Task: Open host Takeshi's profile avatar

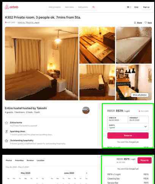Action: pos(86,110)
